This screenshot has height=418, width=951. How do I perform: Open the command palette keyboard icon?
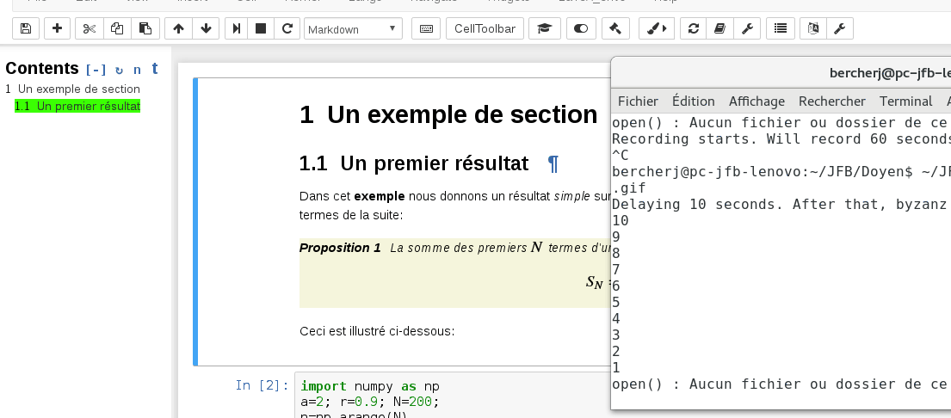click(x=426, y=28)
